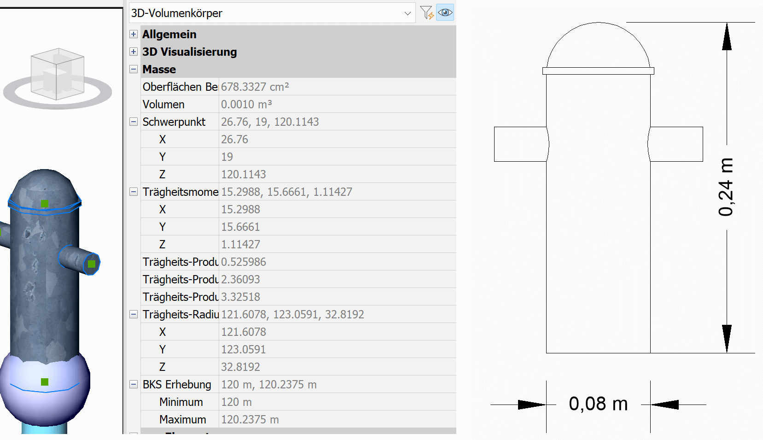The height and width of the screenshot is (440, 763).
Task: Collapse the Trägheits-Radius property group
Action: pos(134,314)
